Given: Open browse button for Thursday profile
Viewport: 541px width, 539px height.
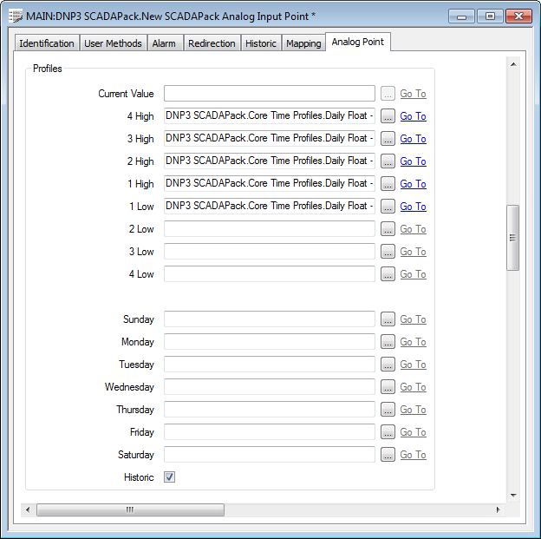Looking at the screenshot, I should tap(388, 410).
